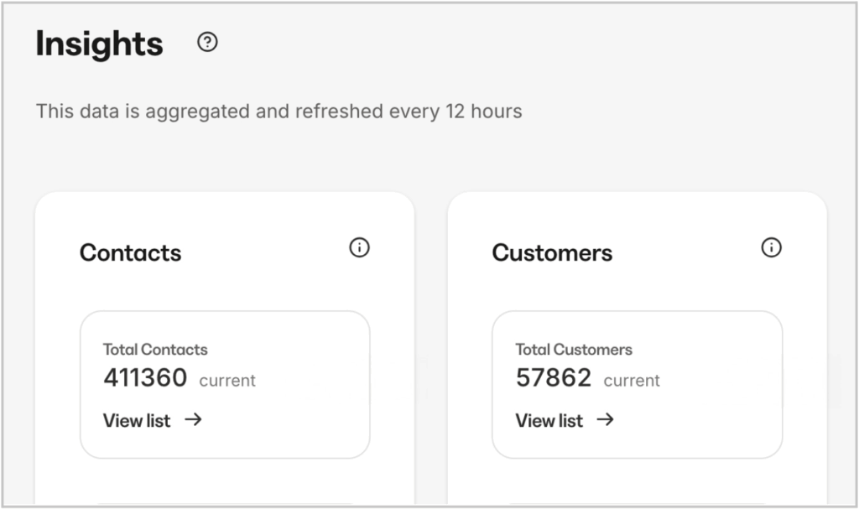Click the data refreshed every 12 hours notice
This screenshot has width=859, height=509.
coord(279,112)
